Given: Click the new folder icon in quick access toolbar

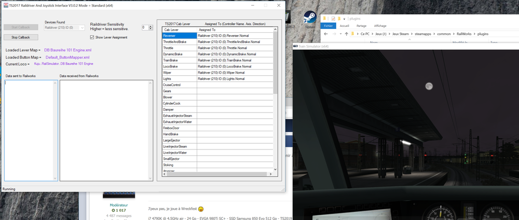Looking at the screenshot, I should [340, 18].
